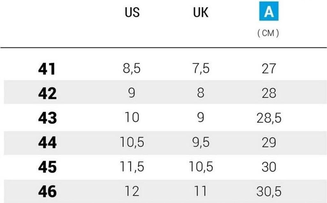Select the size 42 row label
This screenshot has width=327, height=203.
(47, 93)
